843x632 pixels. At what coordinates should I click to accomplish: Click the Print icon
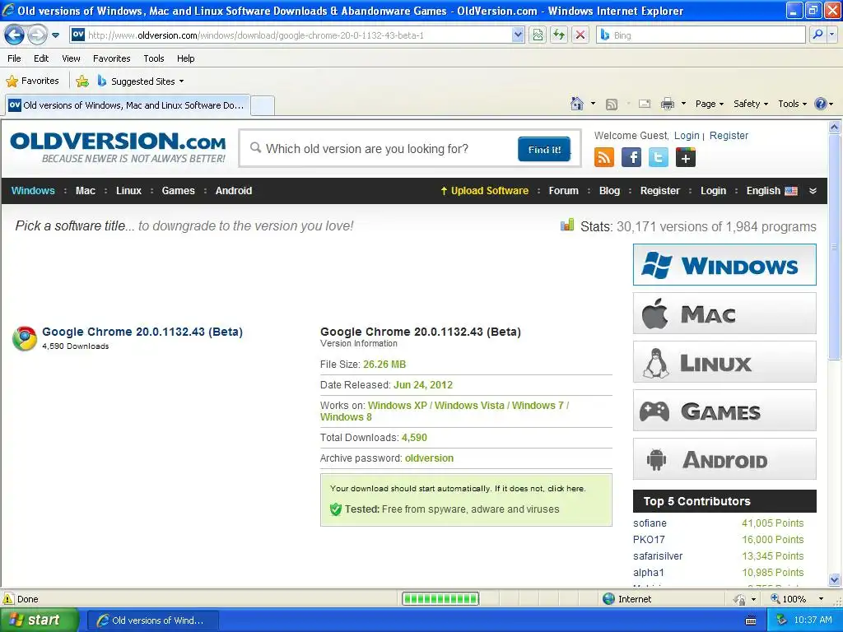pyautogui.click(x=667, y=104)
